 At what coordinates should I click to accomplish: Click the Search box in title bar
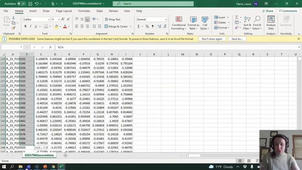(153, 4)
